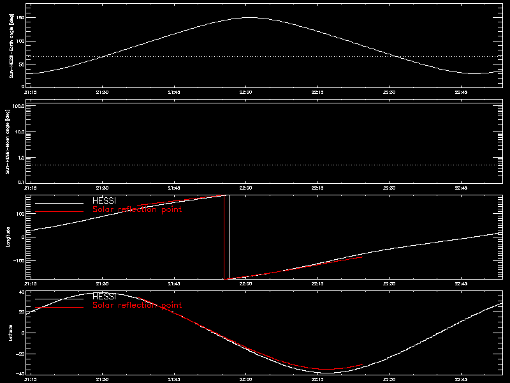Image resolution: width=510 pixels, height=383 pixels.
Task: Click the 0.1 tick on Noon angle plot
Action: coord(21,183)
